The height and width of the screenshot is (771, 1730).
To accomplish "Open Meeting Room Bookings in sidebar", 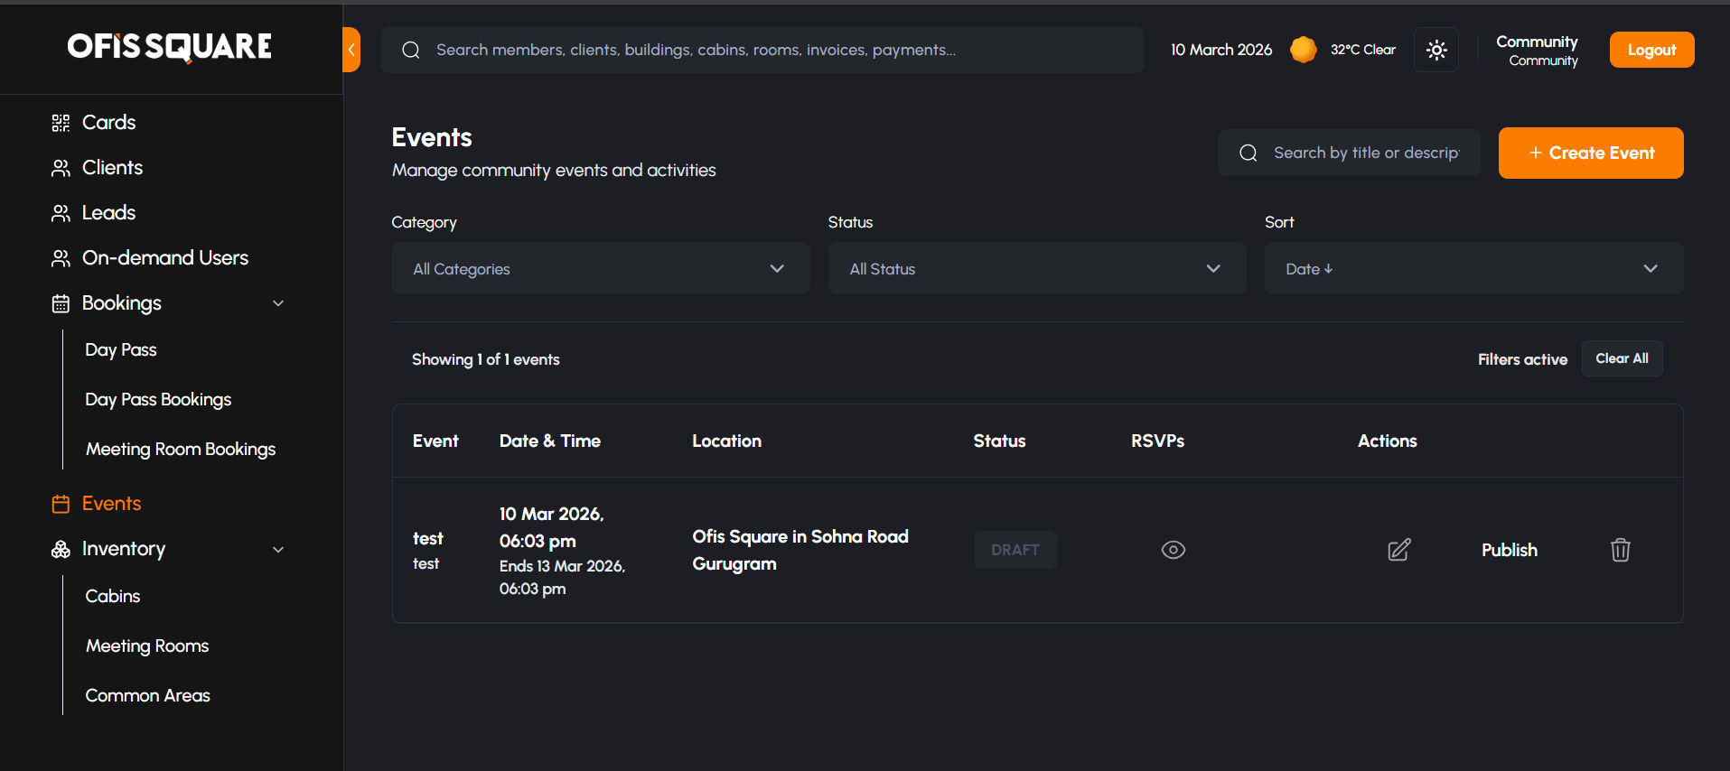I will pos(181,449).
